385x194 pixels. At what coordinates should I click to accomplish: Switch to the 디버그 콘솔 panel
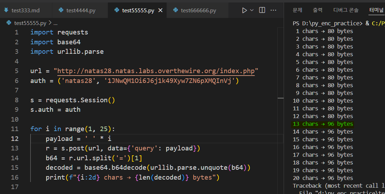[x=346, y=10]
